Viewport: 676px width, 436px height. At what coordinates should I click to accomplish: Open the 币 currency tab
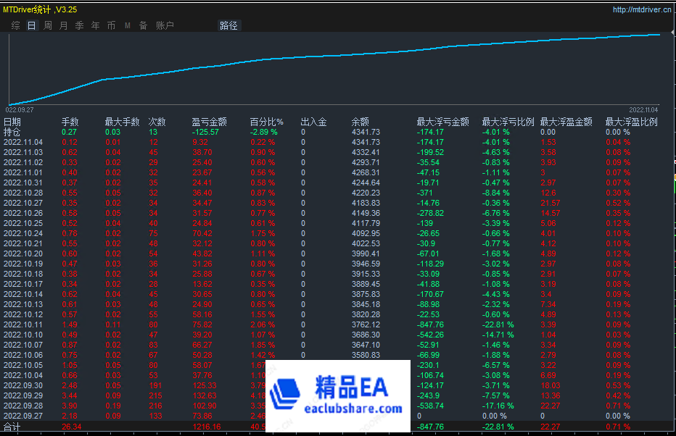111,25
